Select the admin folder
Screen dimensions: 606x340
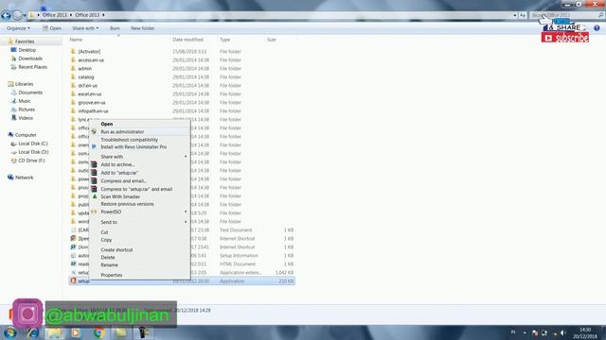84,68
